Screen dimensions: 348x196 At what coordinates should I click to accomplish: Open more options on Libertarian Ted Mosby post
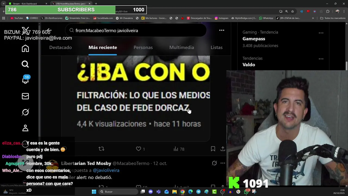(223, 163)
